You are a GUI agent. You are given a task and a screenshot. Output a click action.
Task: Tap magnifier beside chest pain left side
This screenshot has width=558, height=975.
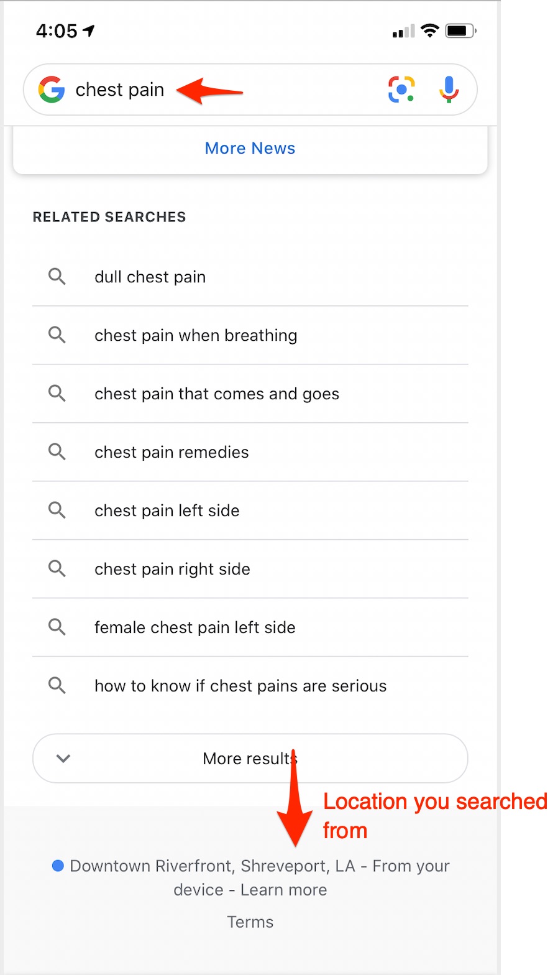(57, 511)
